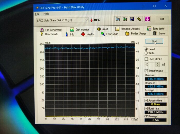The width and height of the screenshot is (180, 134).
Task: Click the copy screenshot to clipboard icon
Action: 125,19
